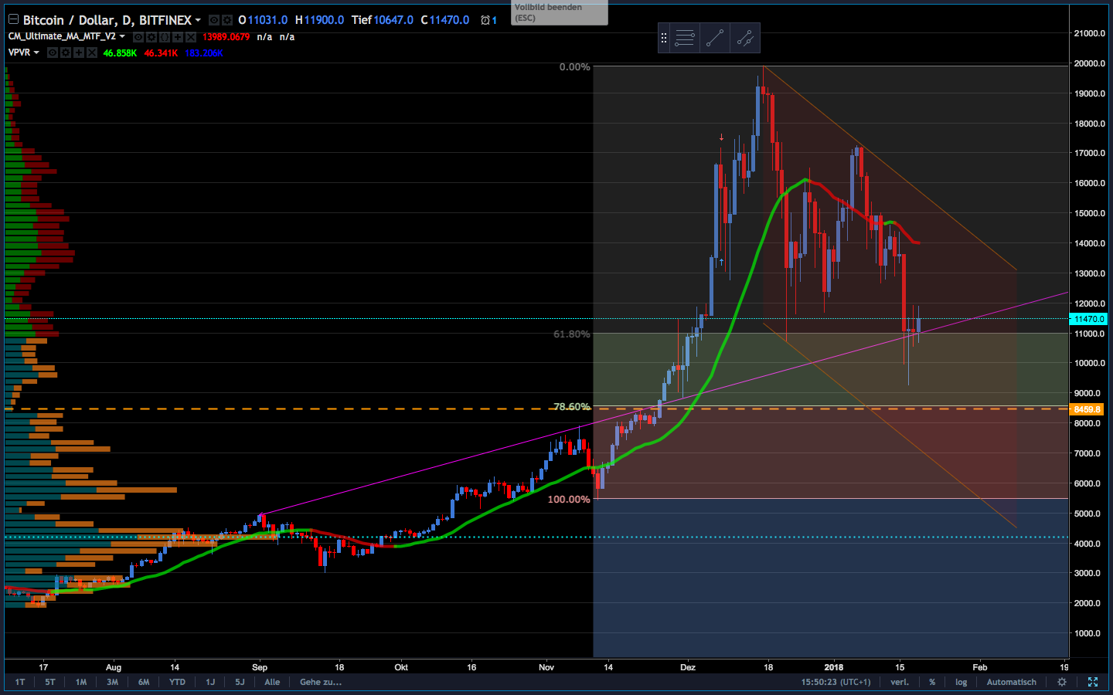Click the orange 8459.8 price label

click(x=1087, y=409)
